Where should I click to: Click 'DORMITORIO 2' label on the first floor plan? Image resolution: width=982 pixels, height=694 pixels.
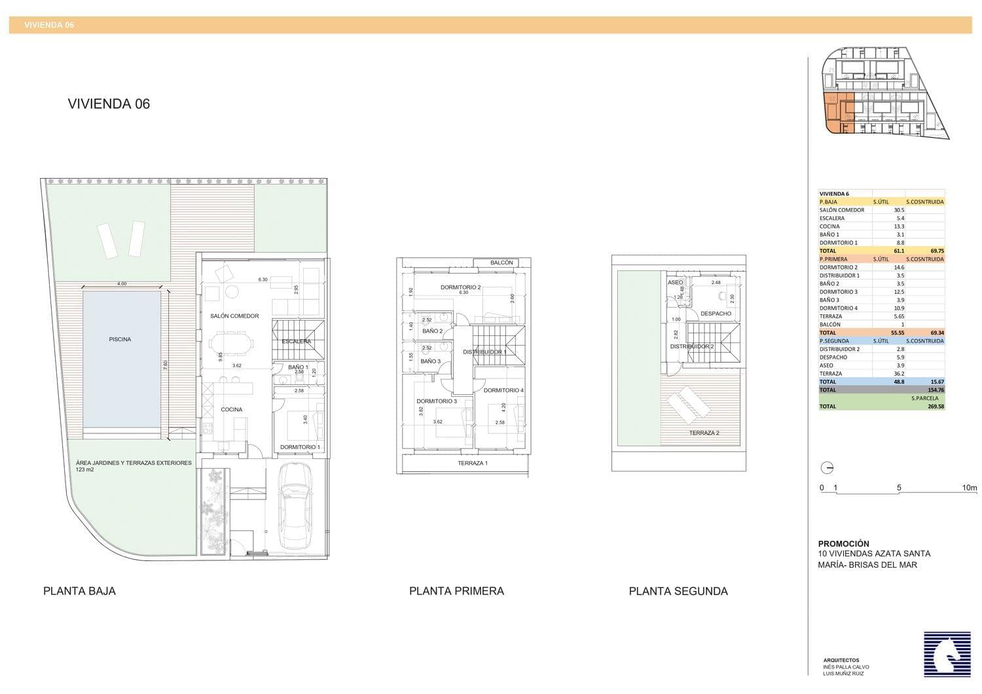(x=461, y=287)
